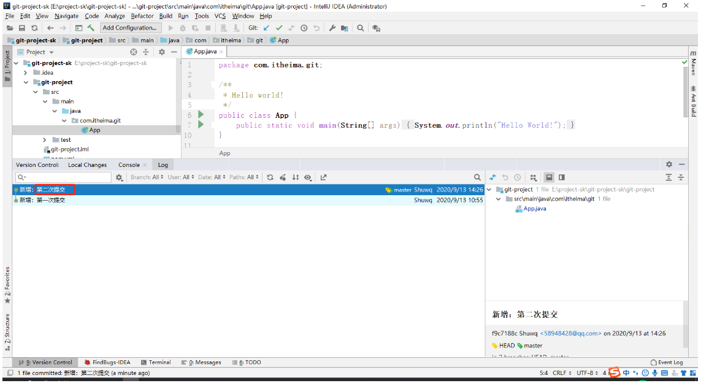This screenshot has width=701, height=383.
Task: Click the group-by icon in changes pane
Action: pyautogui.click(x=534, y=177)
